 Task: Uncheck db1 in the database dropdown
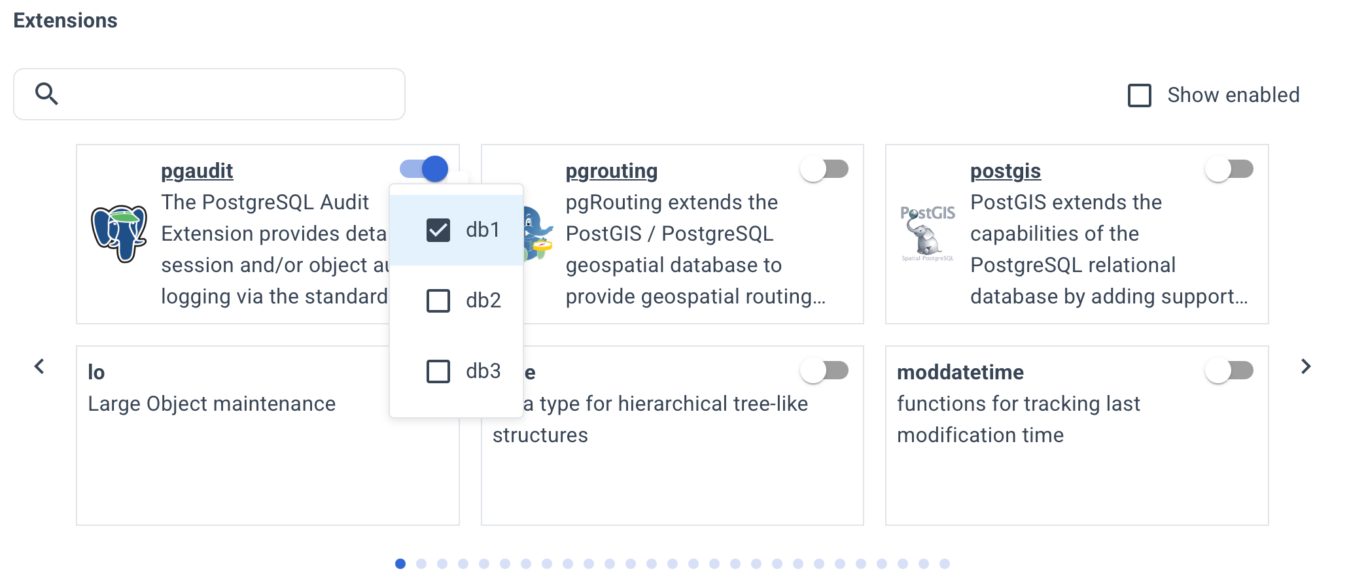pos(438,230)
